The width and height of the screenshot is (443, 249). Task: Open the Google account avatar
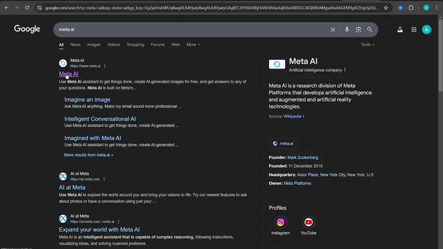(426, 30)
